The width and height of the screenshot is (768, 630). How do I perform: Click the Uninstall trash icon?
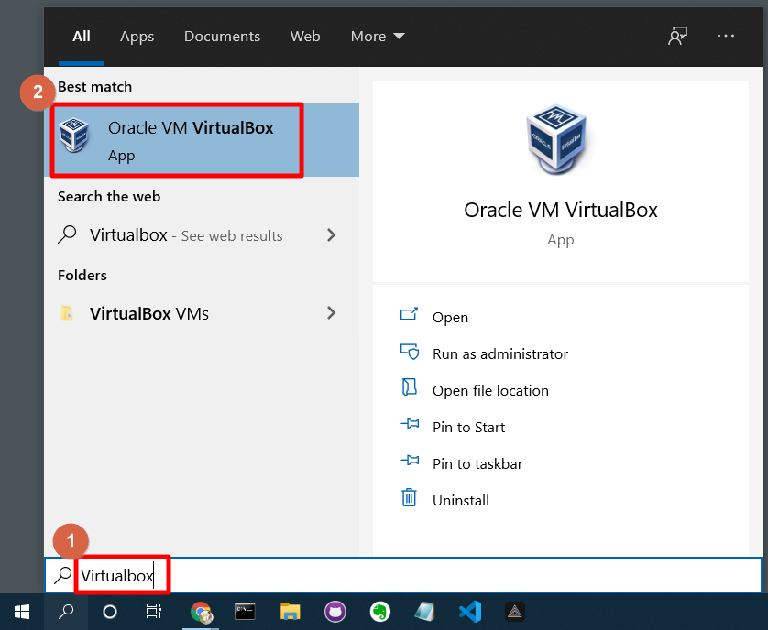[x=409, y=497]
